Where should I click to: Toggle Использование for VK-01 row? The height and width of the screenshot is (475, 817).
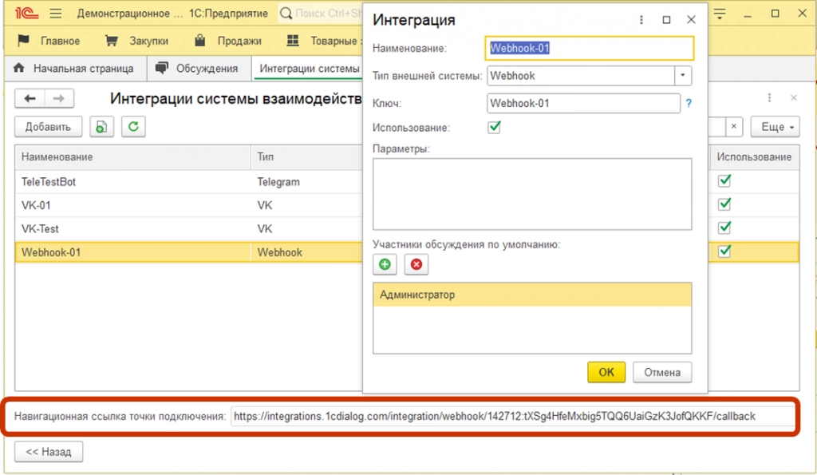click(x=724, y=204)
